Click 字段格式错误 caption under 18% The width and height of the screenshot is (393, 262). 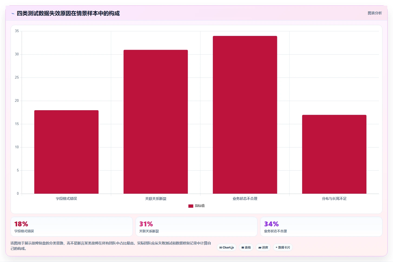pyautogui.click(x=24, y=231)
